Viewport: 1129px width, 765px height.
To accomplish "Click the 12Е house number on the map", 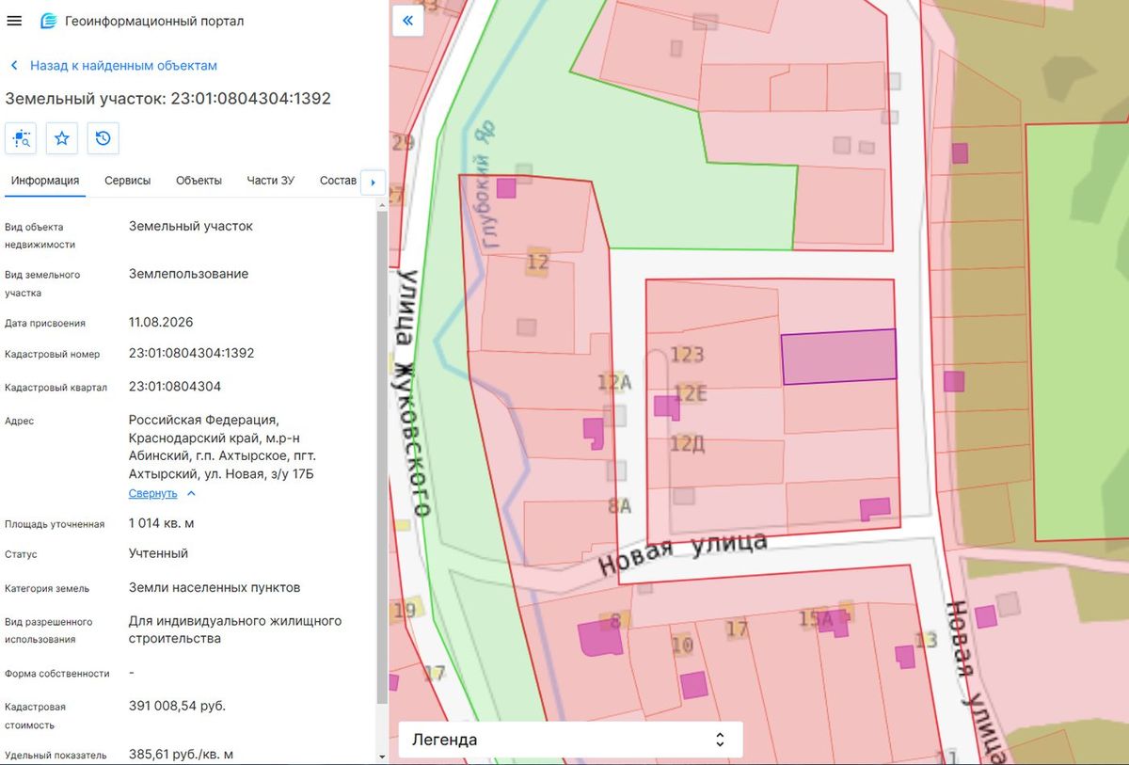I will click(691, 393).
